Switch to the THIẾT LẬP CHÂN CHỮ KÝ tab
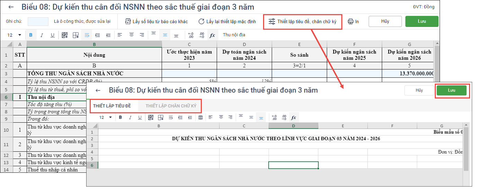The width and height of the screenshot is (477, 189). (x=171, y=106)
